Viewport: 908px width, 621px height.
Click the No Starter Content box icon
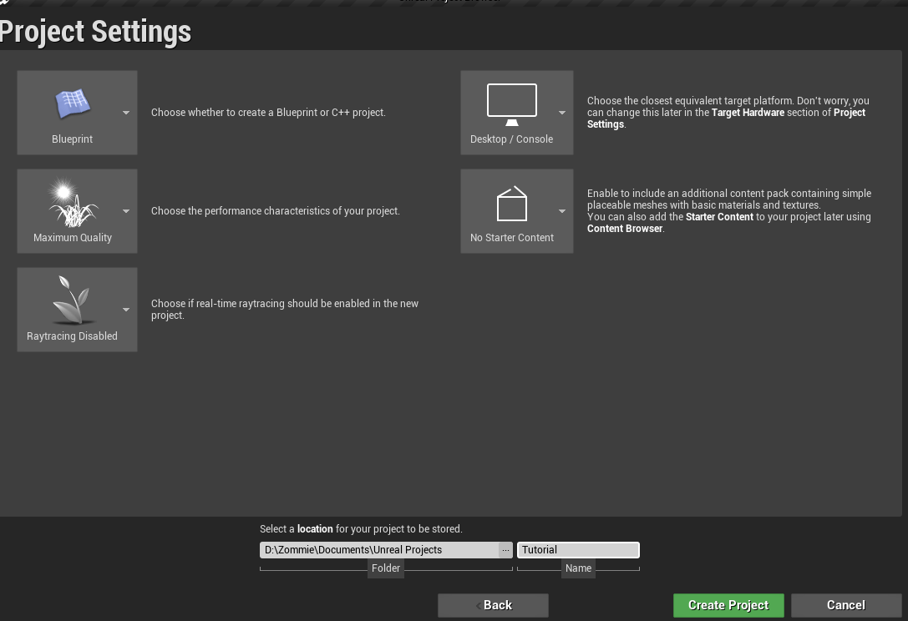click(x=512, y=203)
